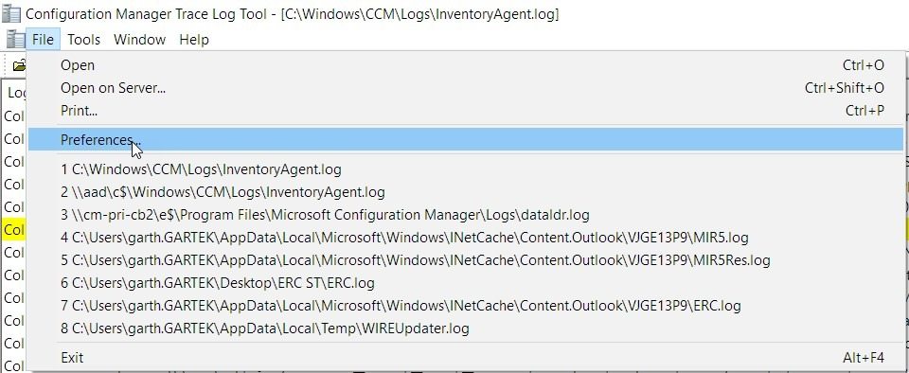This screenshot has height=373, width=909.
Task: Open recent file MIR5.log
Action: pyautogui.click(x=466, y=238)
